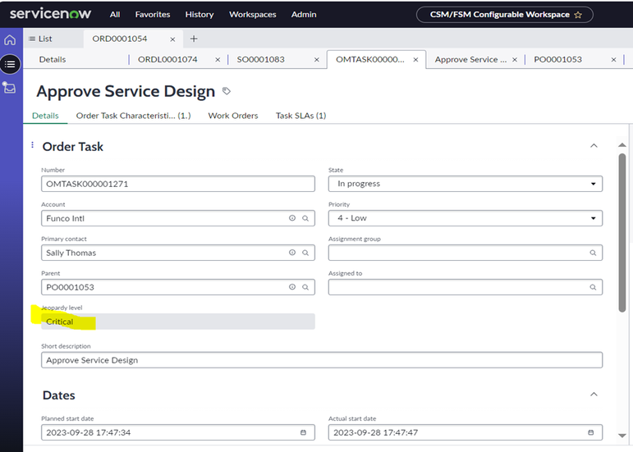Open the Admin menu
633x452 pixels.
[304, 15]
